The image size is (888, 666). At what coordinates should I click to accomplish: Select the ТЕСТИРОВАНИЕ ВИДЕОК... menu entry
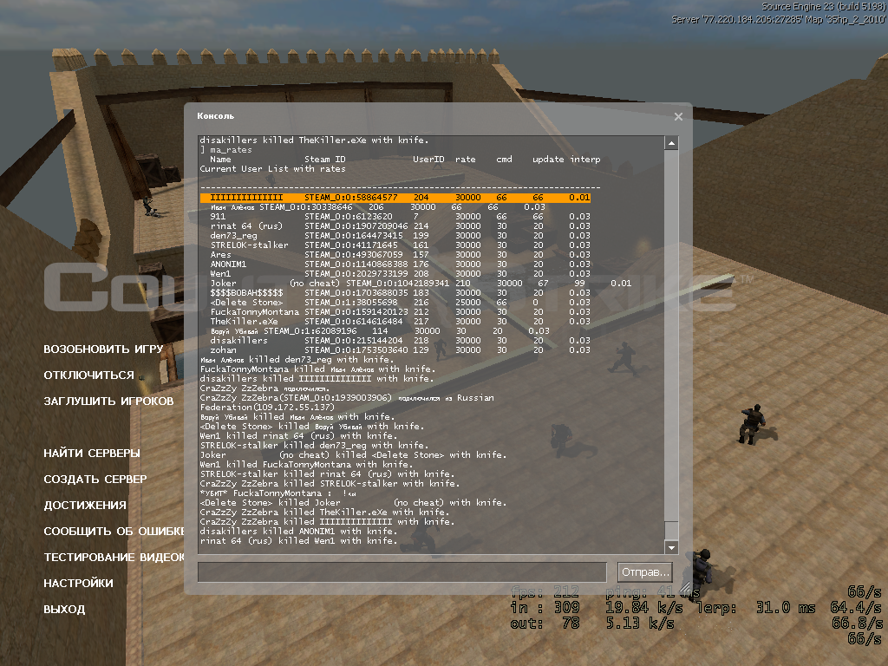pyautogui.click(x=114, y=558)
